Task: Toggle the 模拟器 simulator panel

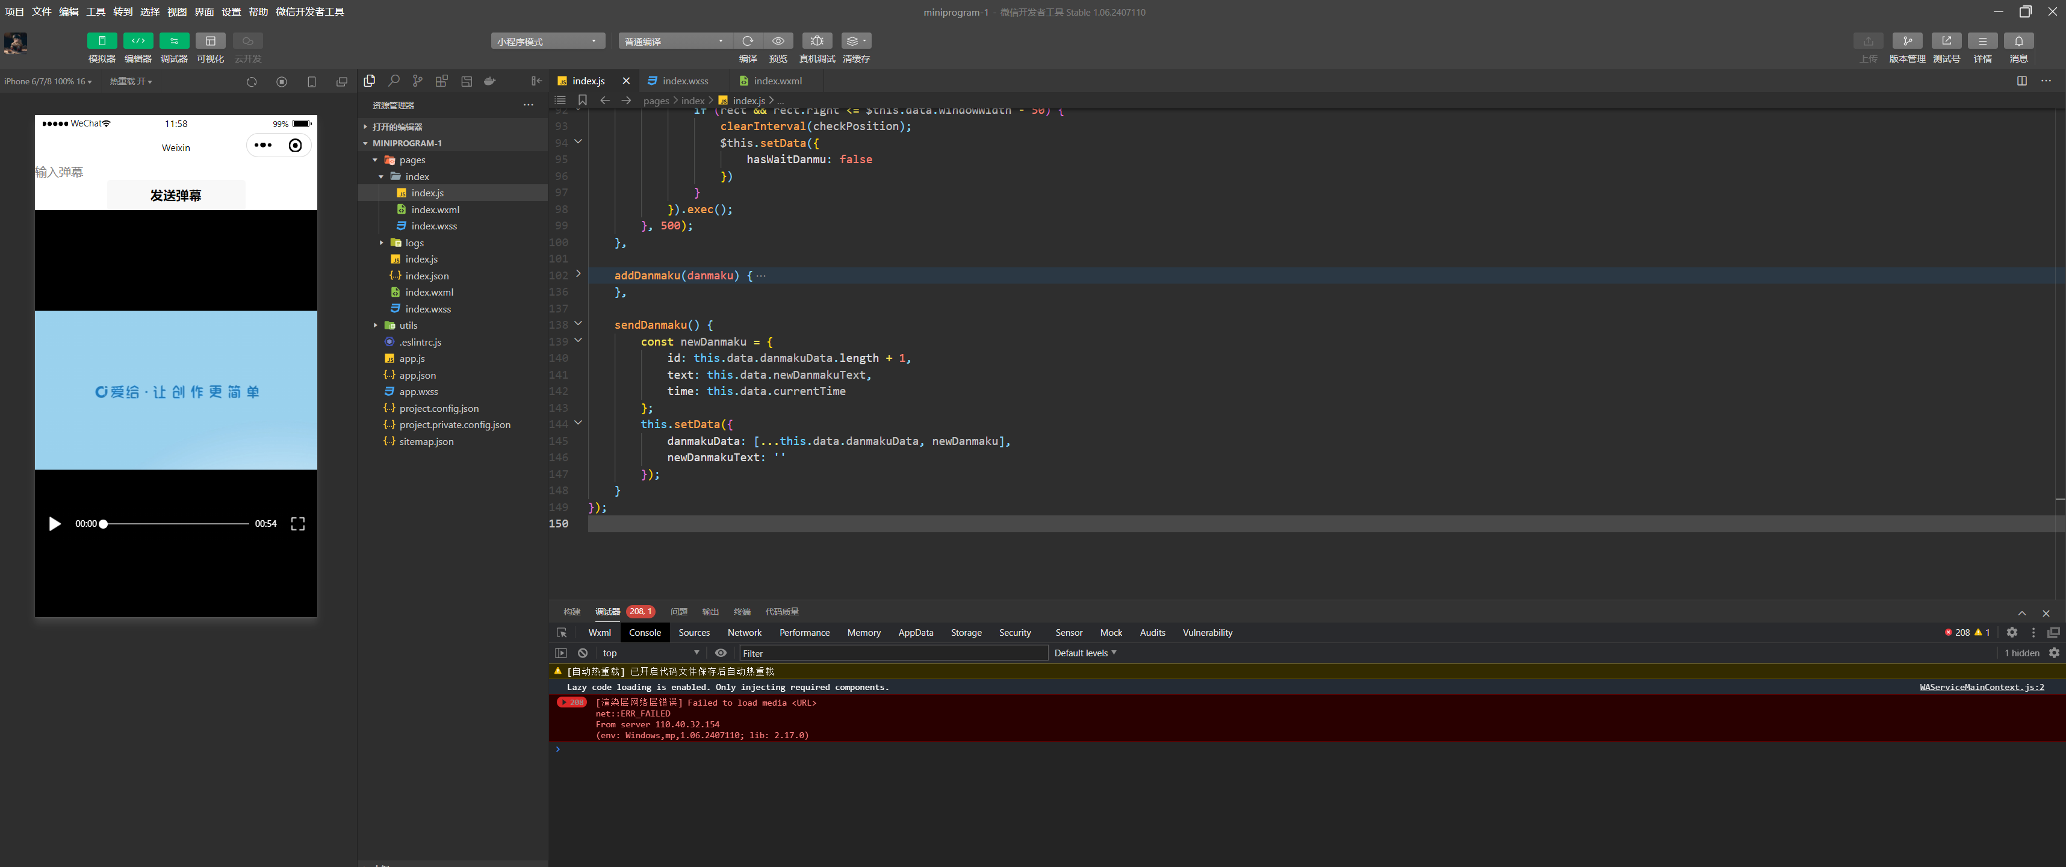Action: [x=102, y=41]
